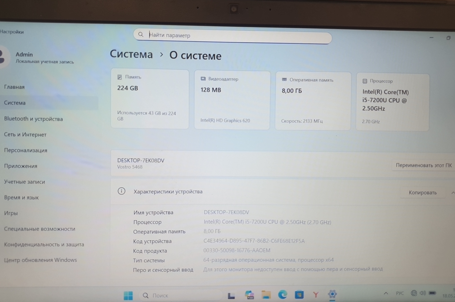Select the Код устройства value text

(x=254, y=241)
